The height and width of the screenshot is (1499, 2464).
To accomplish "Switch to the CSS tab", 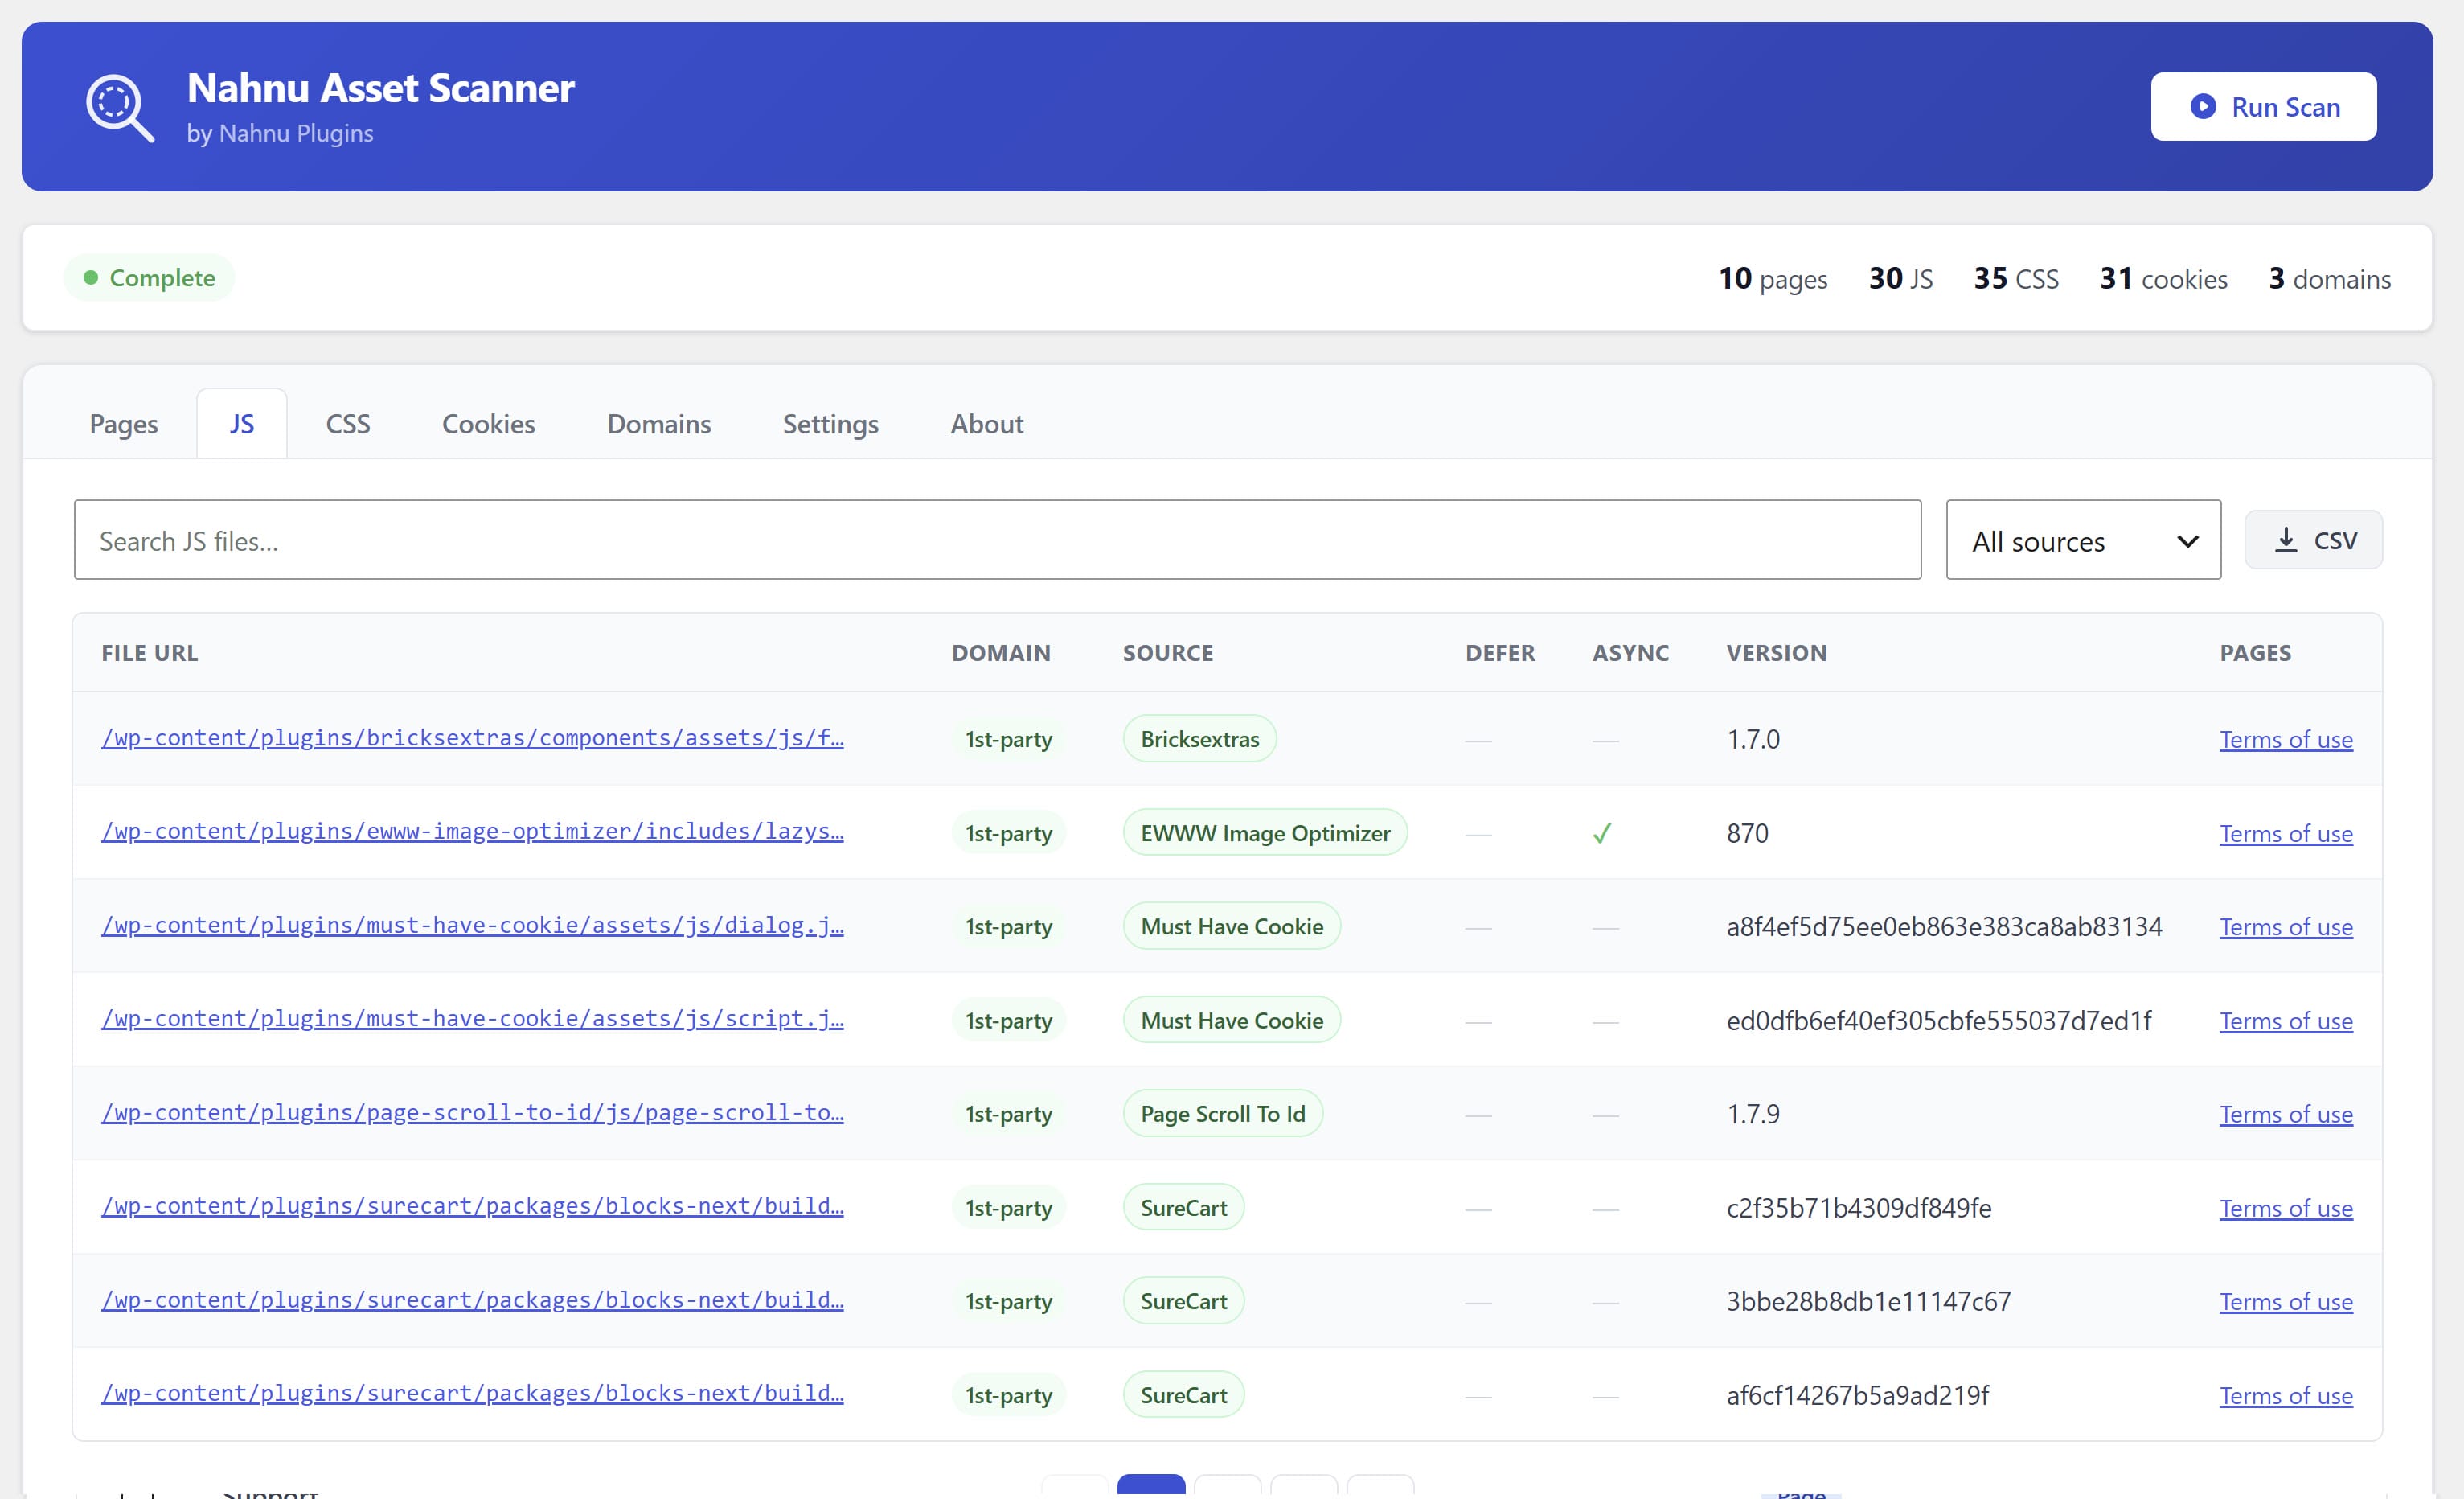I will [348, 425].
